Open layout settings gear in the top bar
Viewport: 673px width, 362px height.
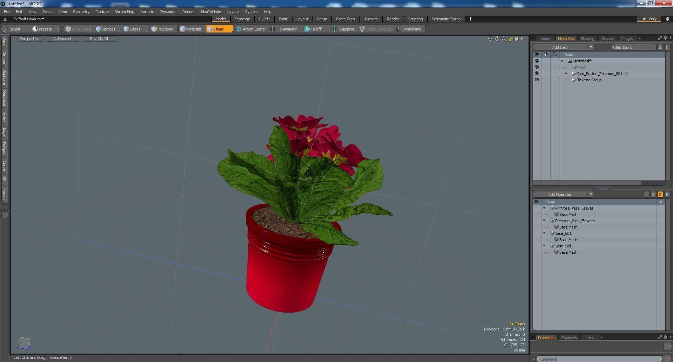pos(667,19)
